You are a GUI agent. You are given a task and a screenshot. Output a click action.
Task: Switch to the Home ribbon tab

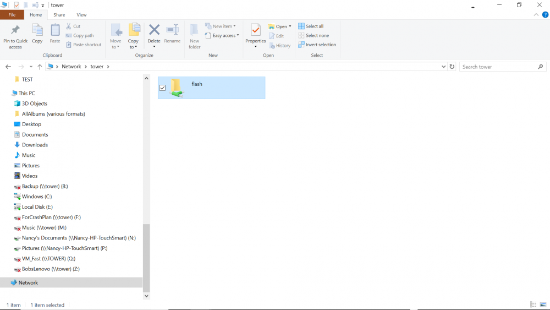pyautogui.click(x=36, y=15)
